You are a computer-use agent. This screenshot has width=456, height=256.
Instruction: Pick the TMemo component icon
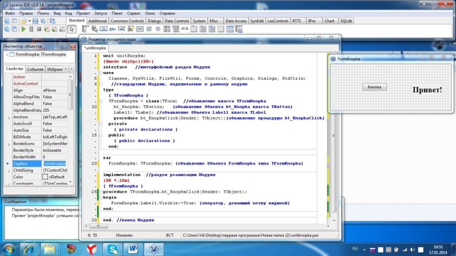click(x=131, y=29)
